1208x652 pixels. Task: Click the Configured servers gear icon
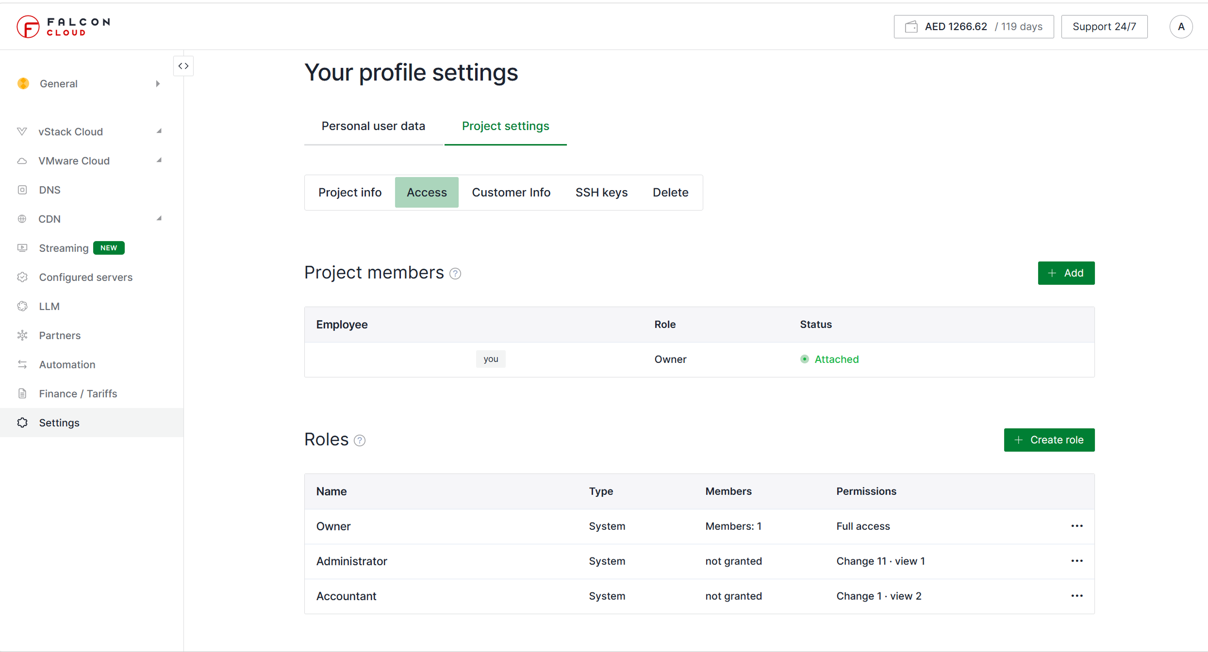coord(22,277)
